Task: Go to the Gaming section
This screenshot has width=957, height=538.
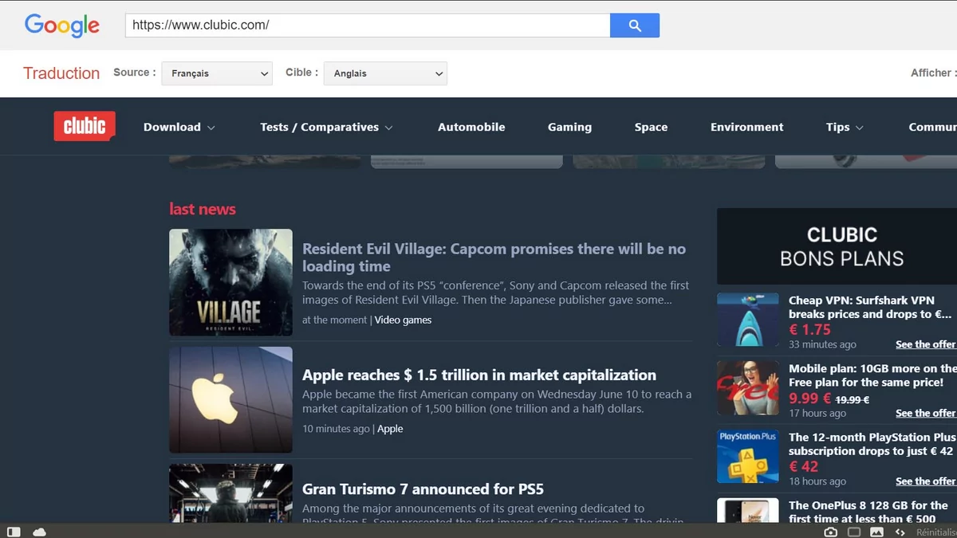Action: [569, 127]
